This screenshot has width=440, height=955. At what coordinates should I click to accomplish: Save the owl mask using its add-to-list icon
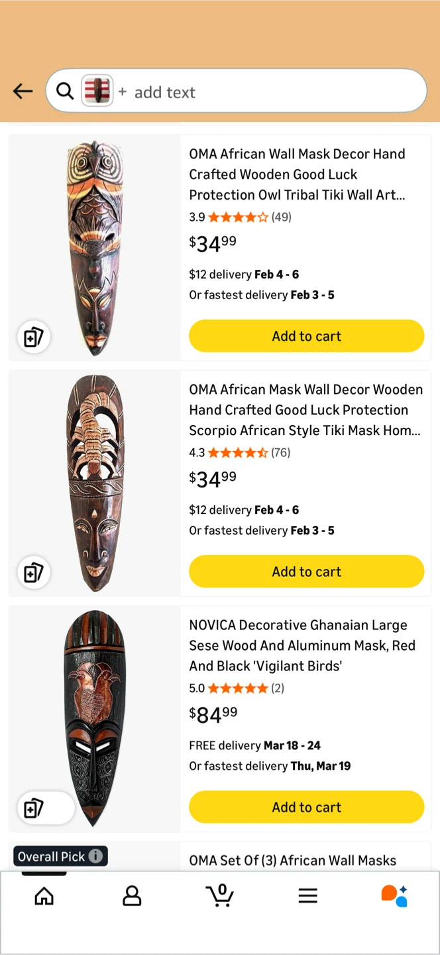33,337
